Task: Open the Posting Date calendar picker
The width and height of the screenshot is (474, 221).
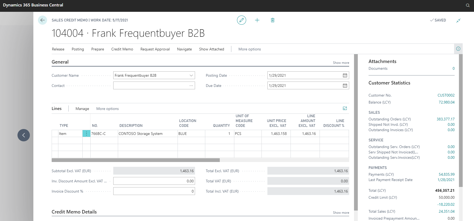Action: click(x=345, y=75)
